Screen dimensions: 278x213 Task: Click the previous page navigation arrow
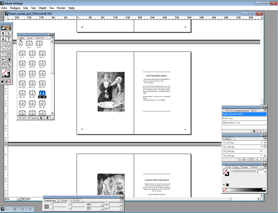(26, 199)
